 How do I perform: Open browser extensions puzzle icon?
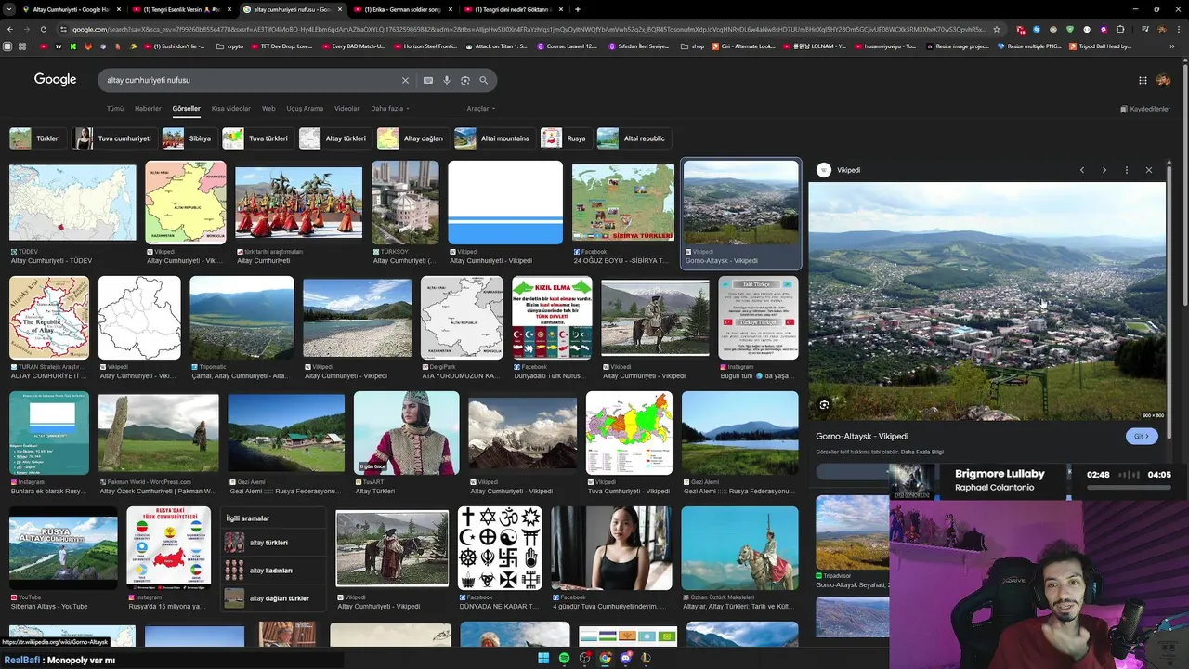1120,30
